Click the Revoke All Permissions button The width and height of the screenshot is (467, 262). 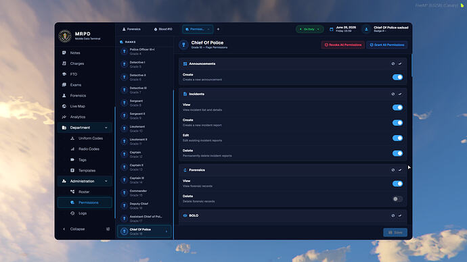(342, 45)
